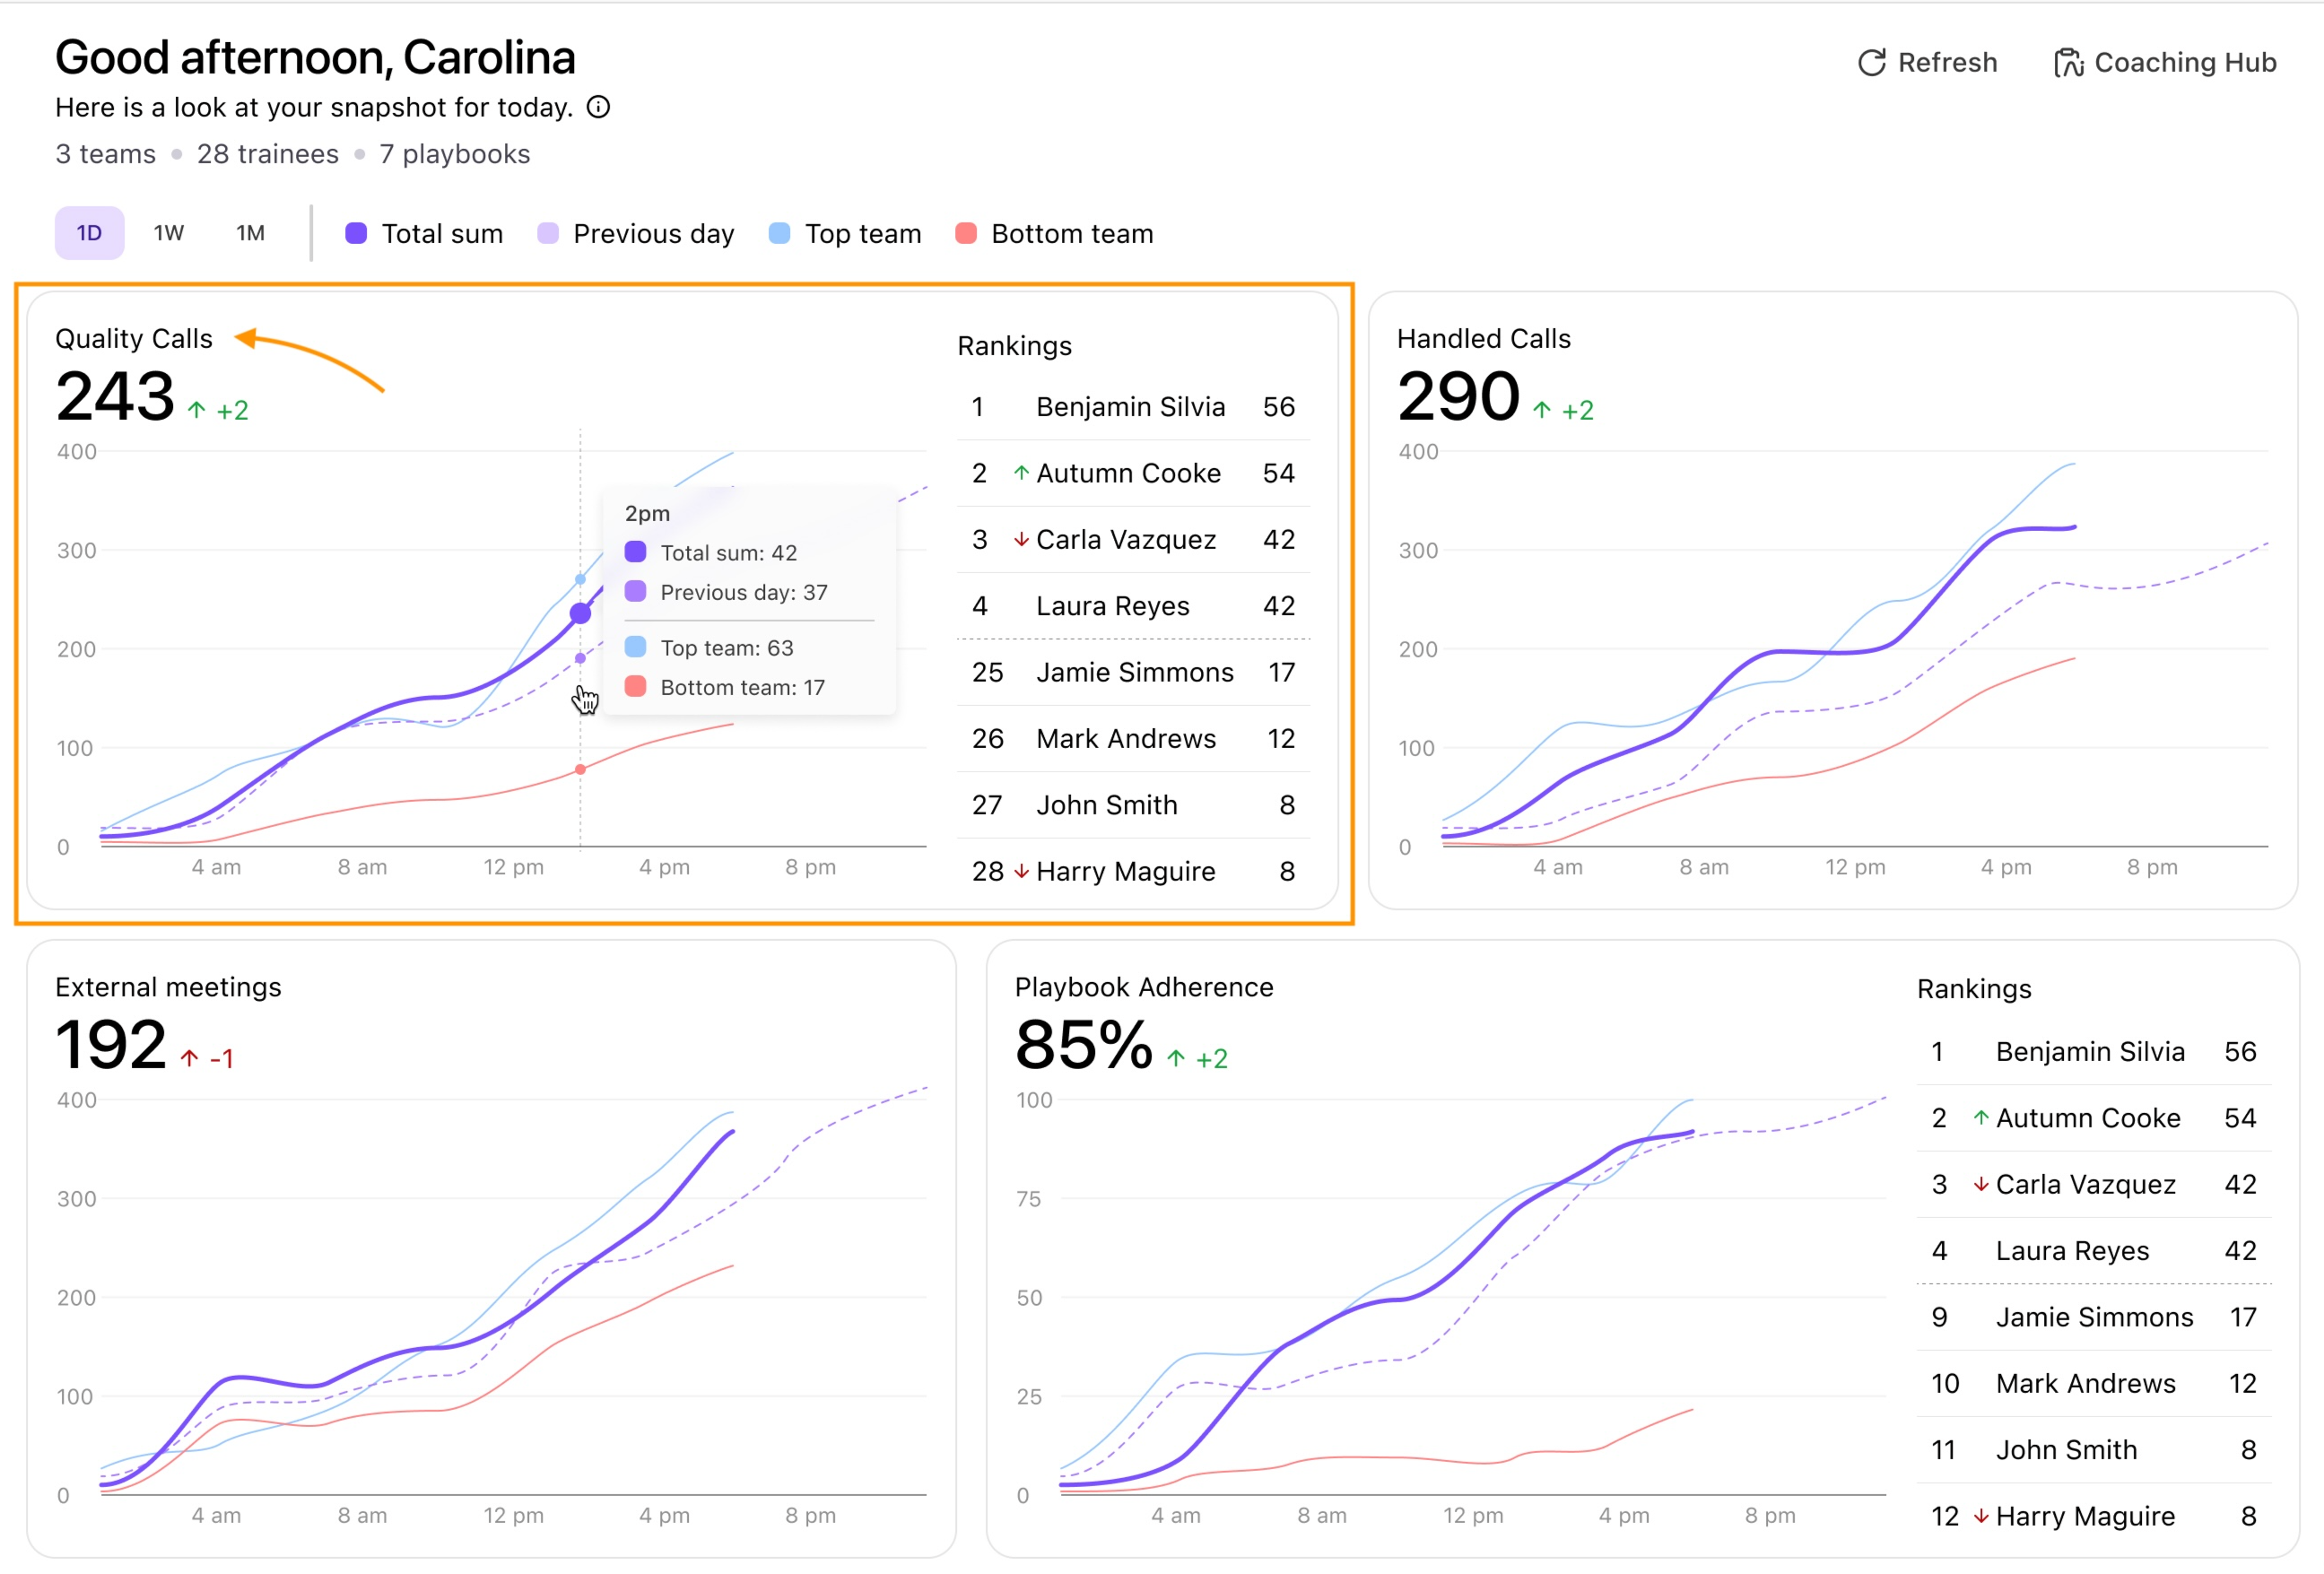Select Jamie Simmons row ranked 25
The height and width of the screenshot is (1574, 2324).
pyautogui.click(x=1133, y=672)
